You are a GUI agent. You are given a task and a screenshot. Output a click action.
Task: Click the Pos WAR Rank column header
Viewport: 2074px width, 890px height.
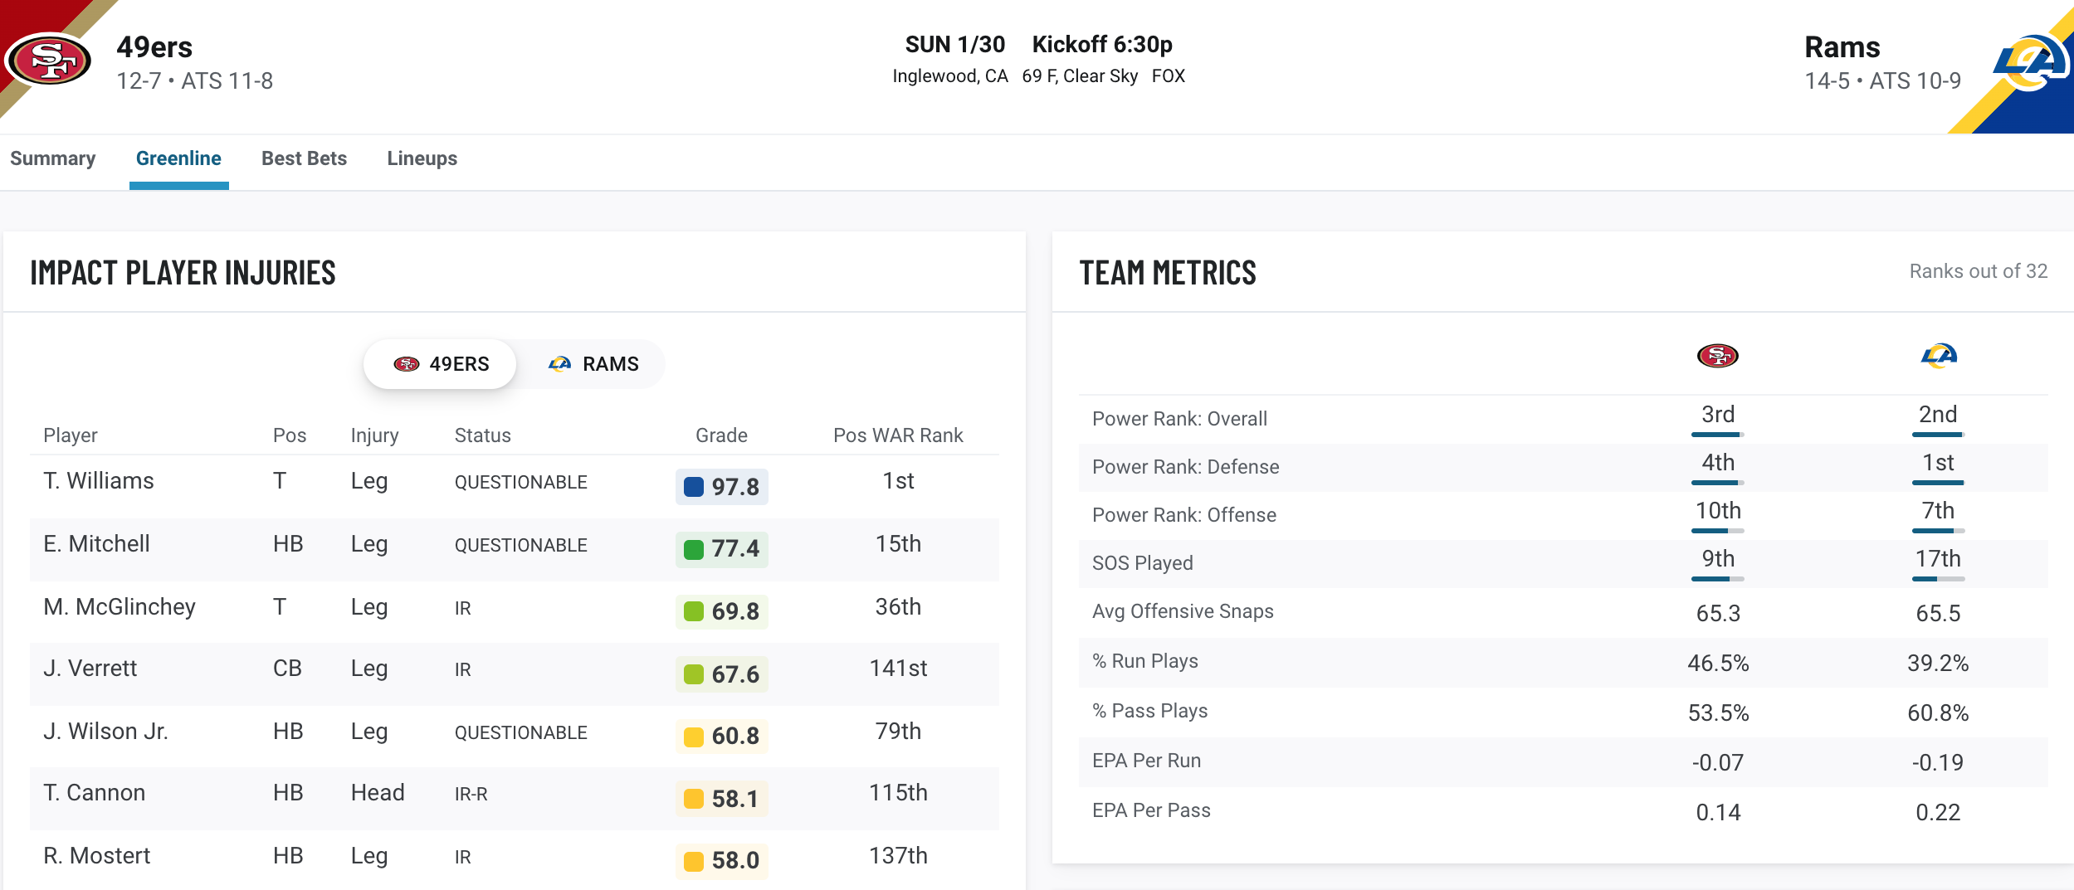[x=898, y=435]
